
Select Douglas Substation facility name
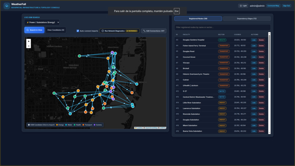[191, 120]
